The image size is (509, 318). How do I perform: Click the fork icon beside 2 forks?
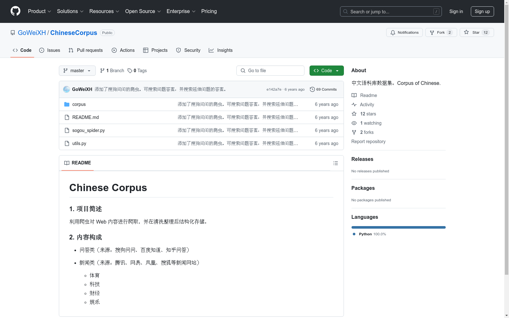pos(354,132)
